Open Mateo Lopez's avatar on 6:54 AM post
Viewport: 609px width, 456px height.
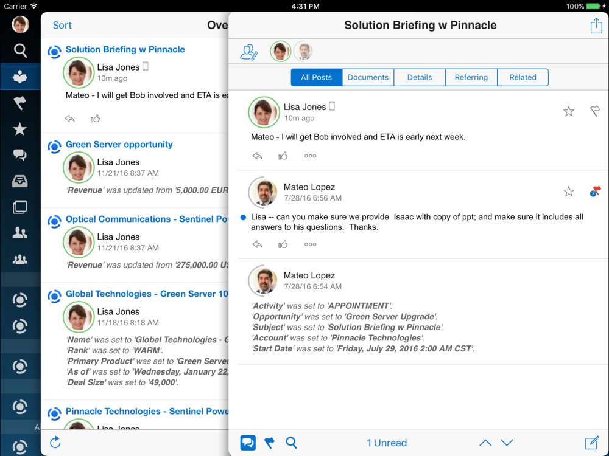coord(264,280)
